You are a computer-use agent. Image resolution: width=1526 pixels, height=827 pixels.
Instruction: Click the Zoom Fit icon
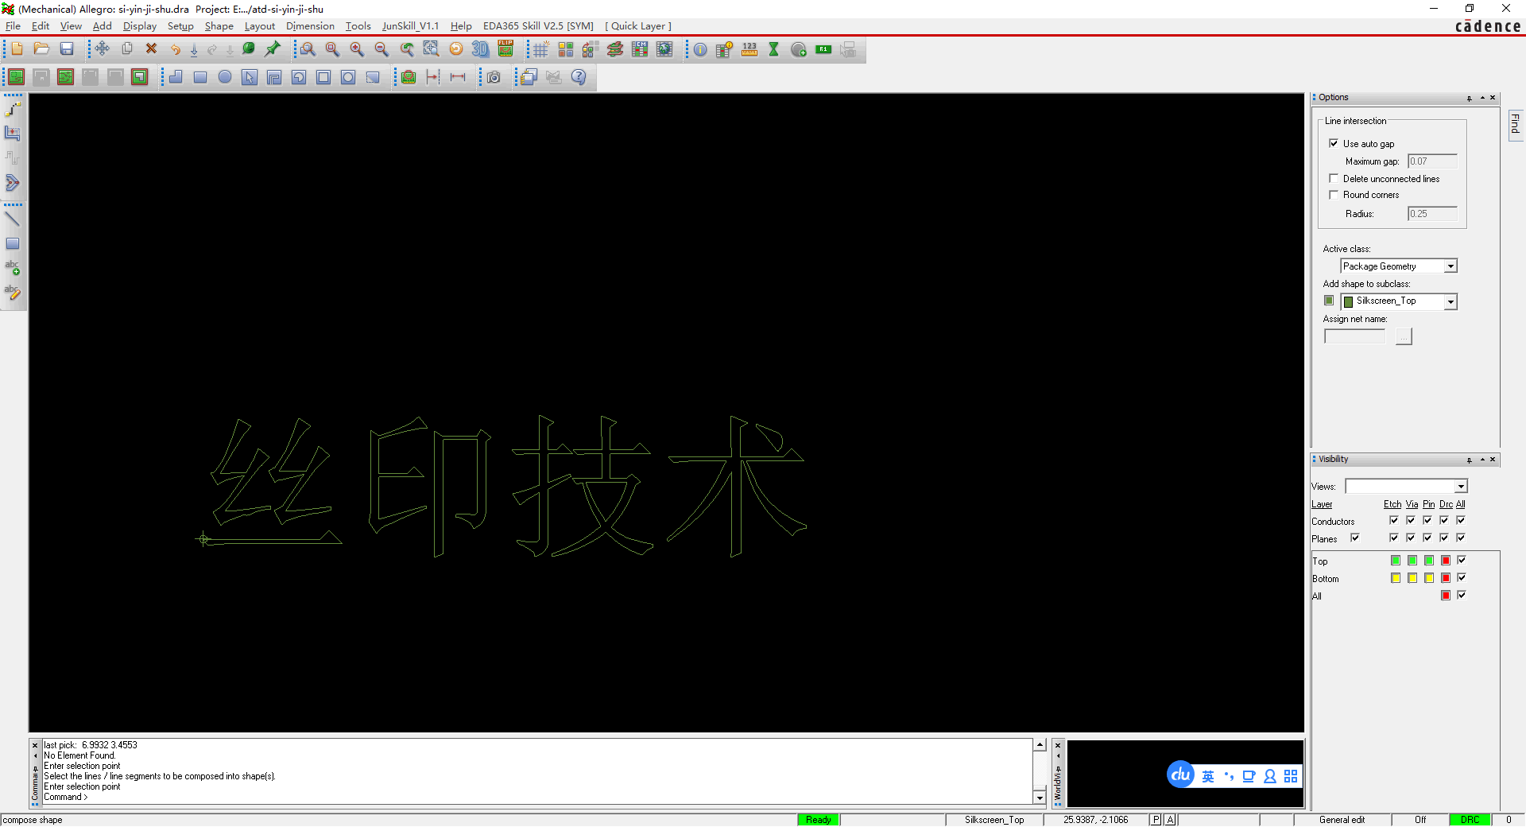pos(332,49)
